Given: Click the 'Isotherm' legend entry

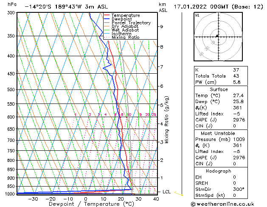Looking at the screenshot, I should (x=121, y=34).
